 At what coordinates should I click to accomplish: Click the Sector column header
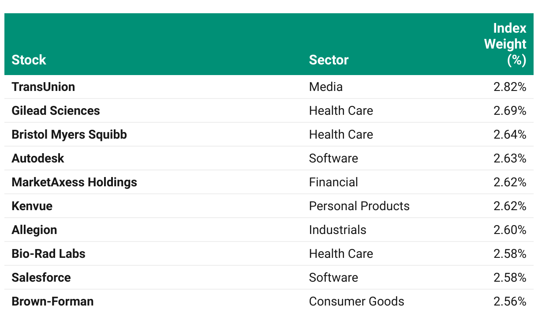pyautogui.click(x=329, y=60)
